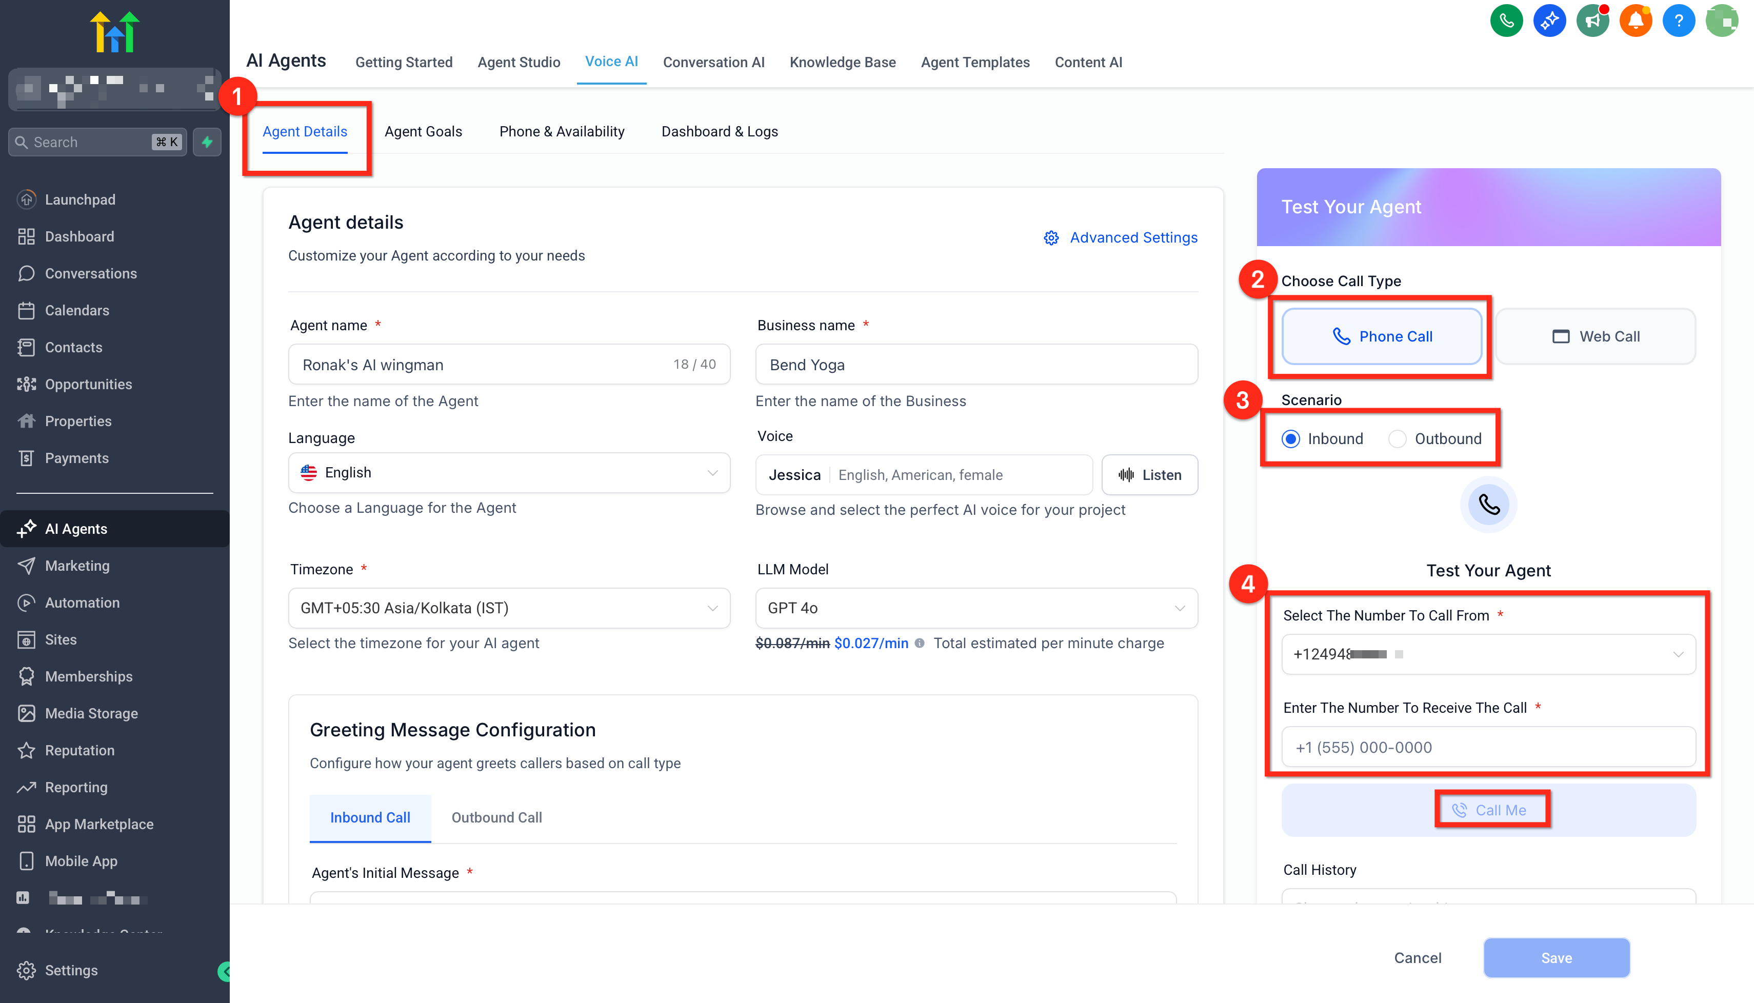This screenshot has width=1754, height=1003.
Task: Select the Inbound scenario radio button
Action: tap(1291, 439)
